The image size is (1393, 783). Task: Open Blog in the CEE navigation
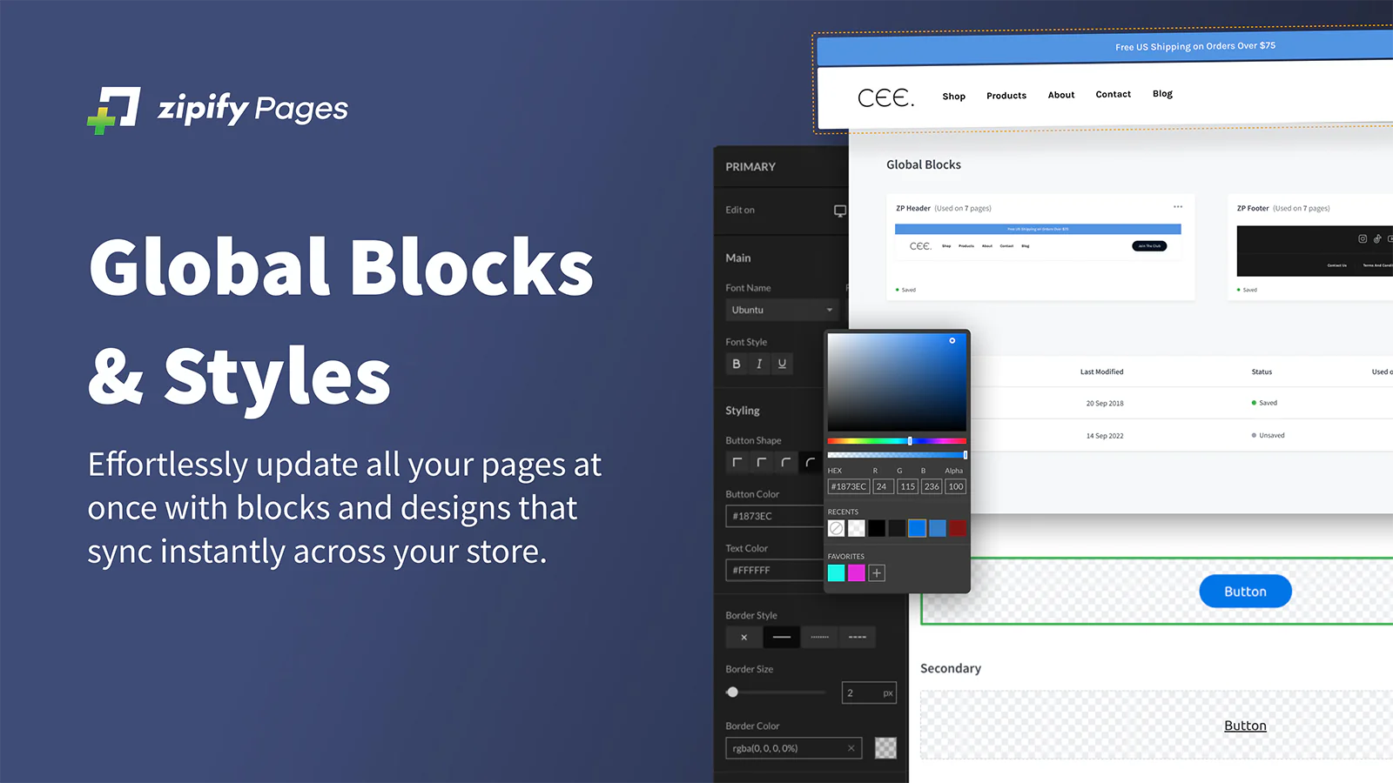pos(1162,93)
